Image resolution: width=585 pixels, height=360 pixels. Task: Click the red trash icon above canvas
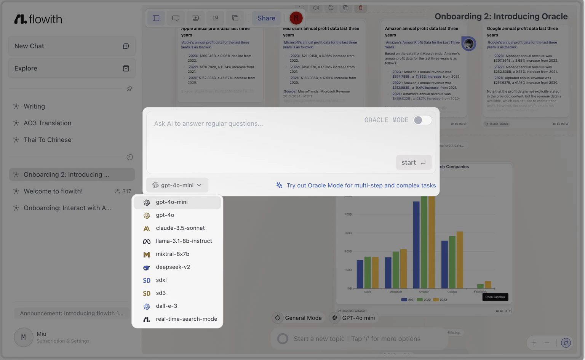360,8
